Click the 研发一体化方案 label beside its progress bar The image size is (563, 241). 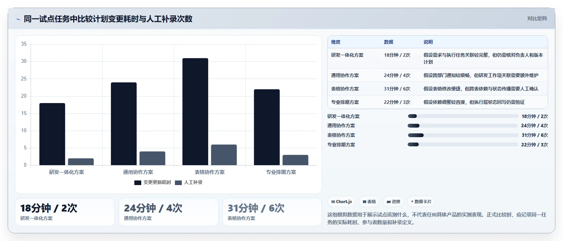tap(344, 116)
